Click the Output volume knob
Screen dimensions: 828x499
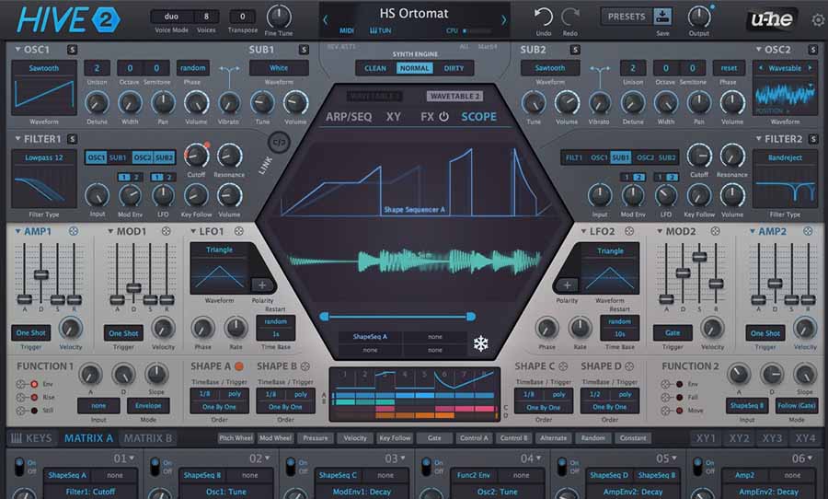coord(698,17)
